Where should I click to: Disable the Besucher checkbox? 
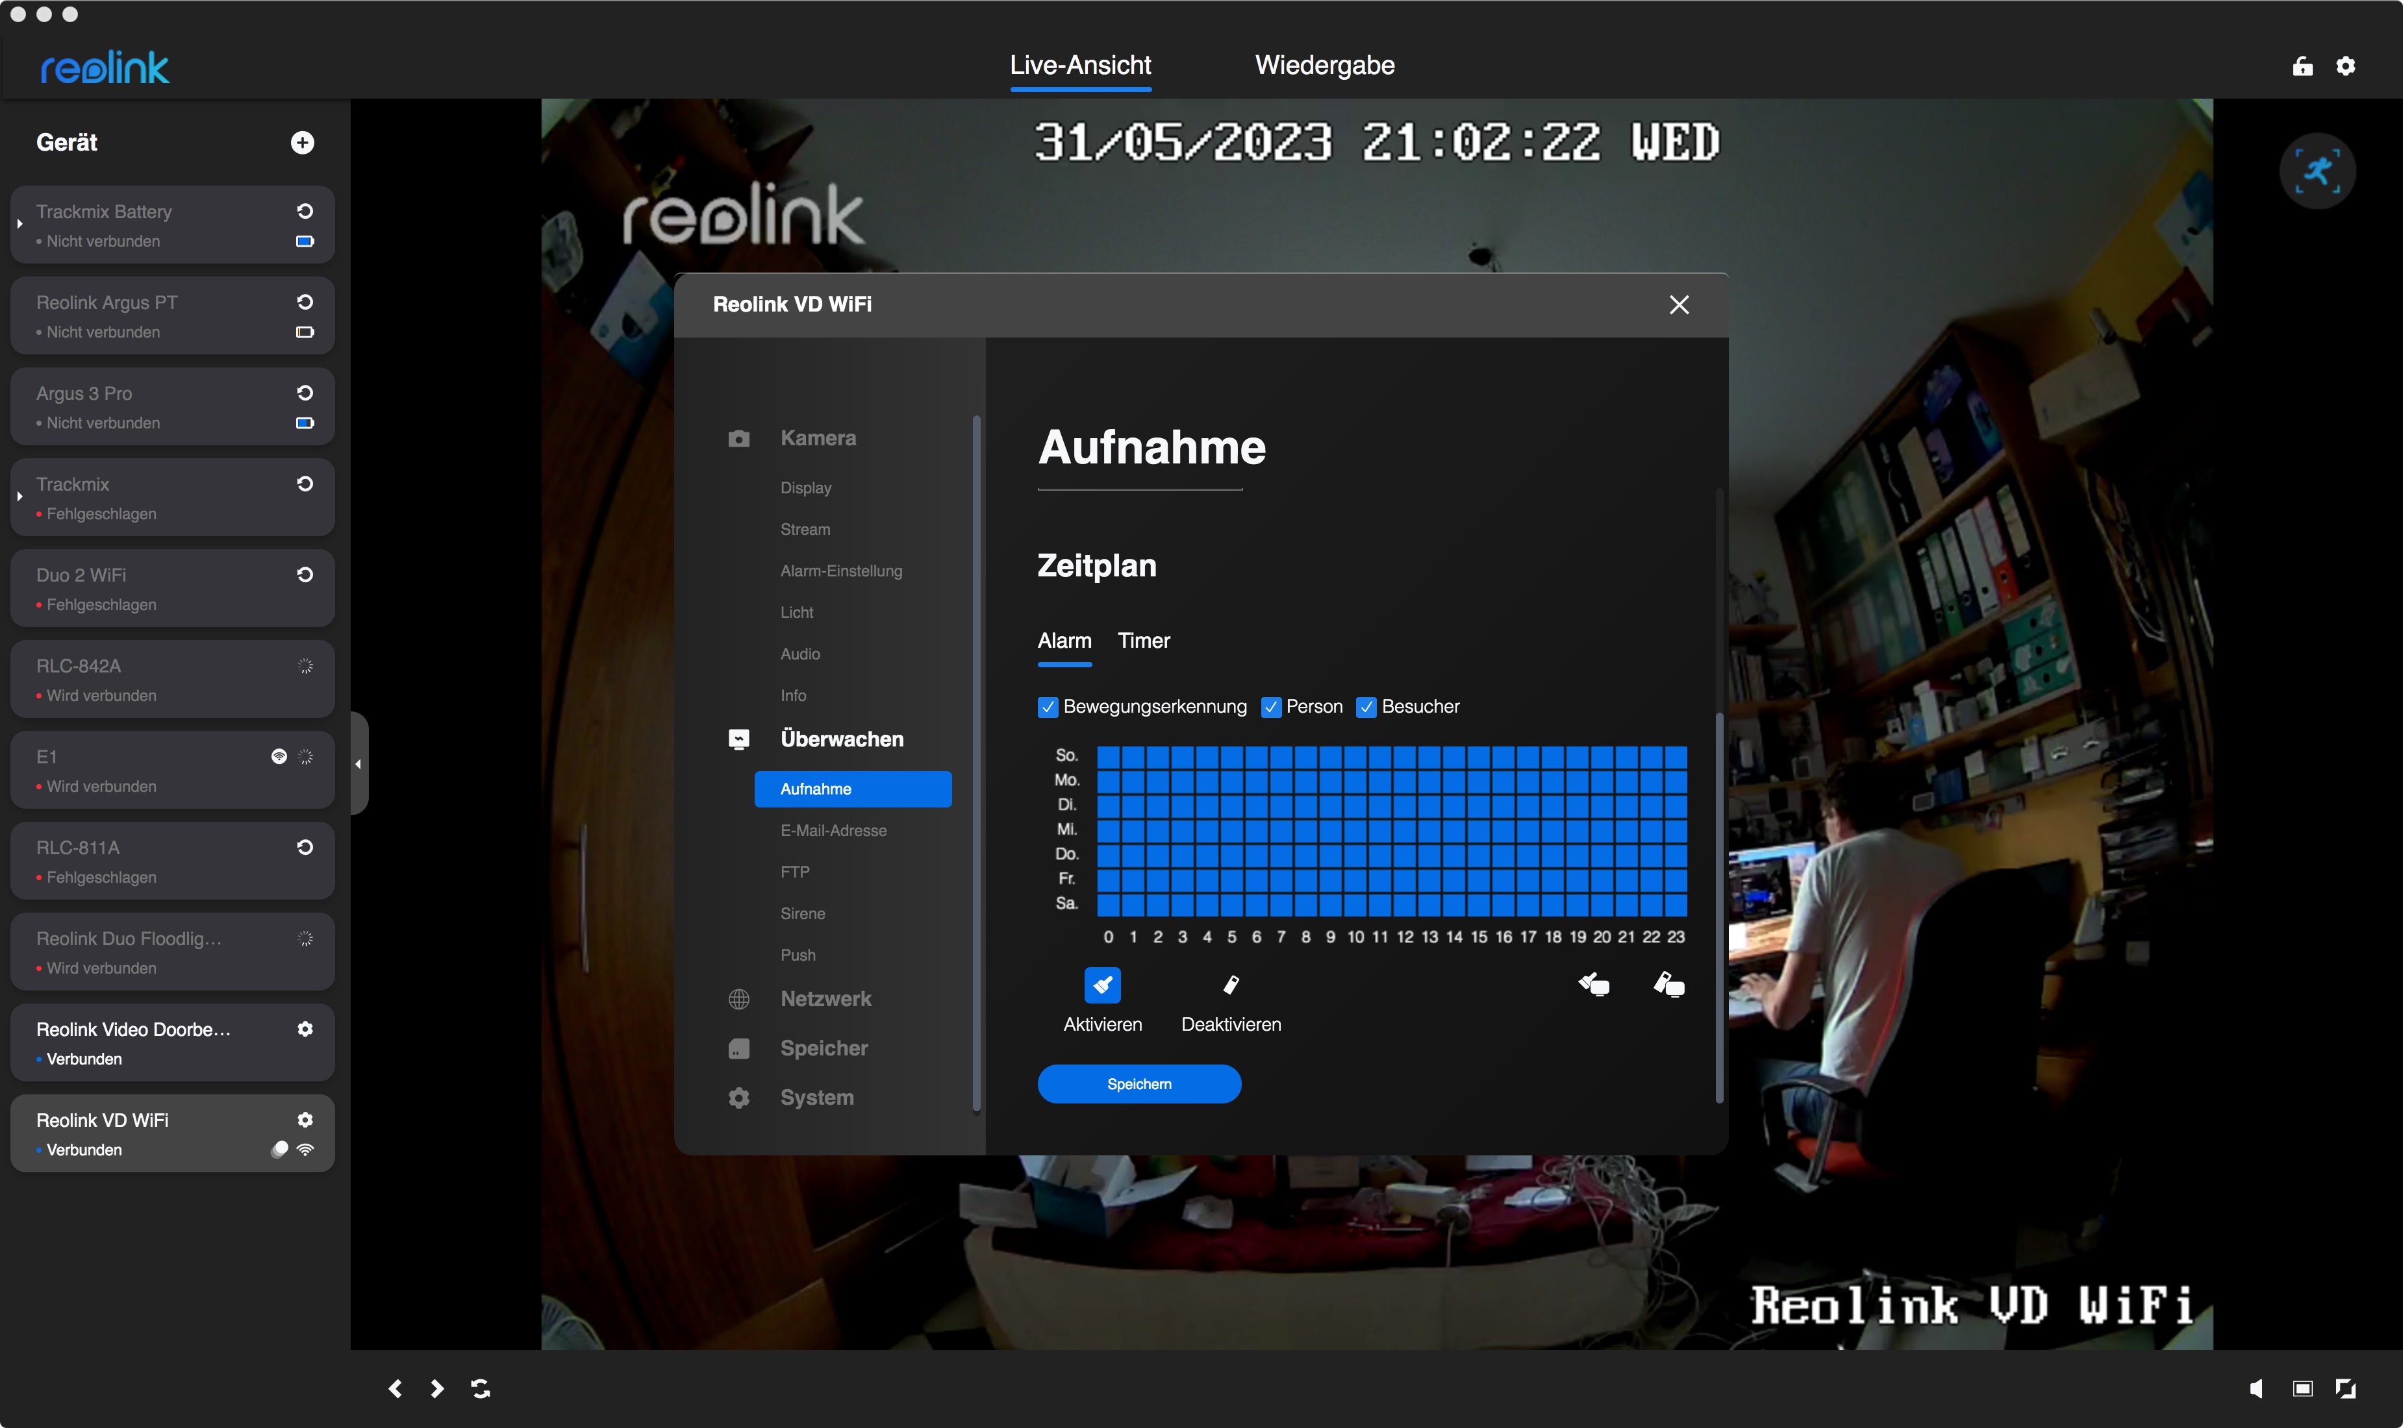pyautogui.click(x=1366, y=708)
